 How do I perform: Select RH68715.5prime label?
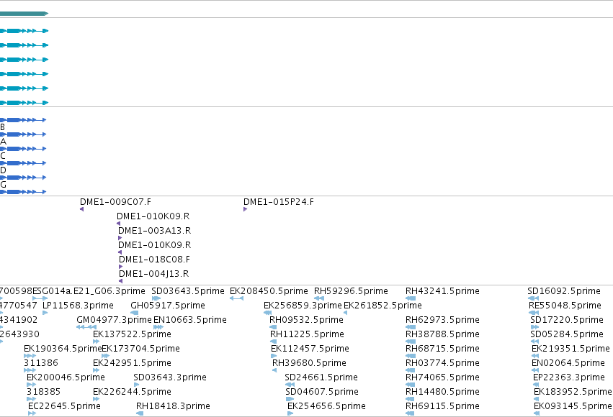click(442, 349)
